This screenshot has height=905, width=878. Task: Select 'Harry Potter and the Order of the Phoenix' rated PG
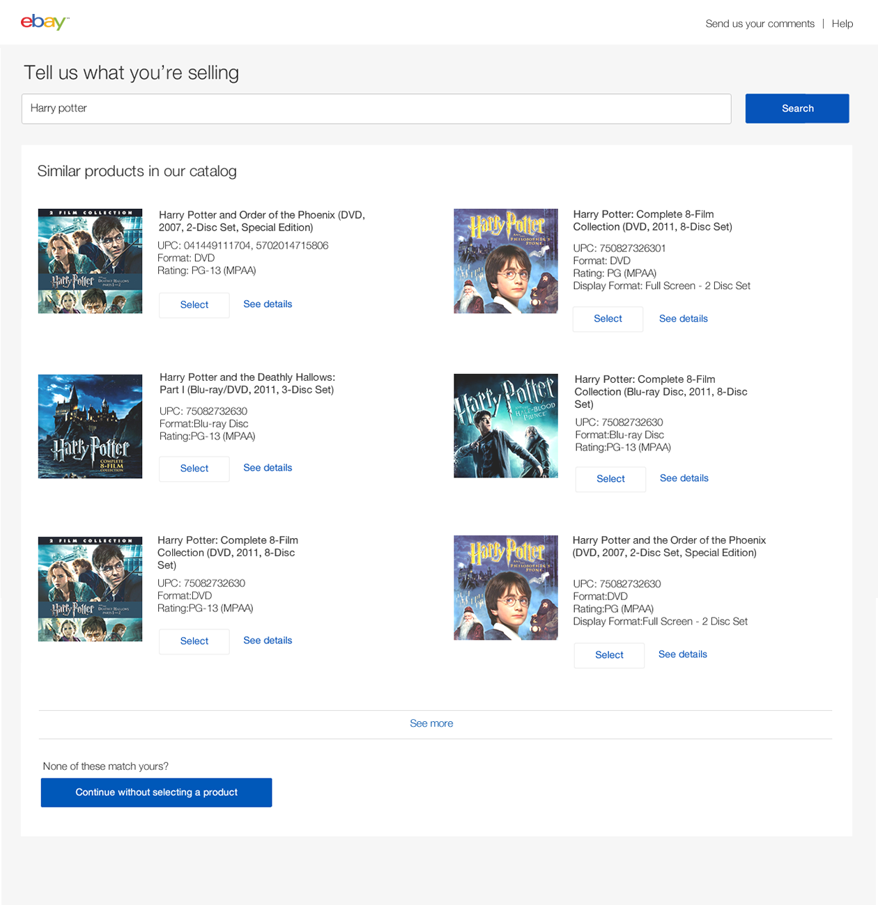(x=609, y=655)
